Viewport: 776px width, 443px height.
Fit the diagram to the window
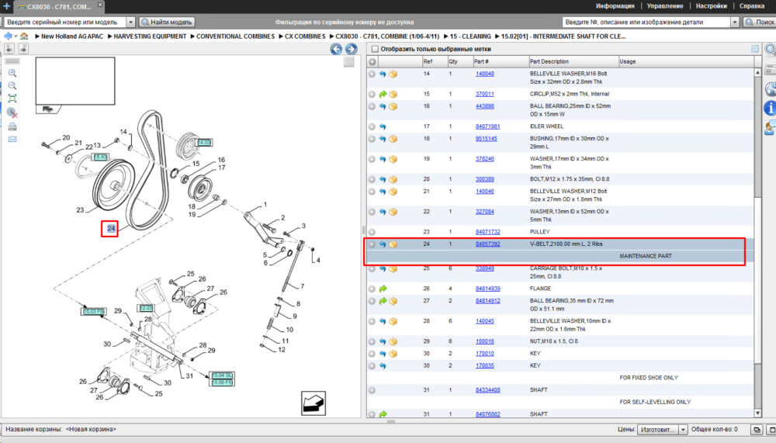[12, 99]
